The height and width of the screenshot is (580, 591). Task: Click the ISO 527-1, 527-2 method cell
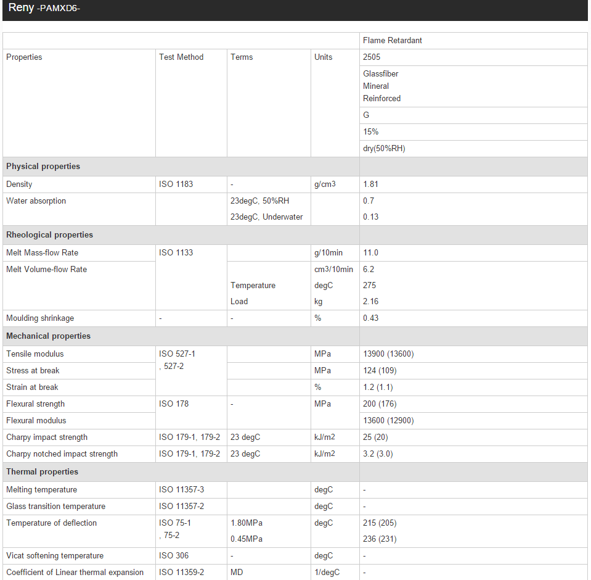tap(191, 371)
